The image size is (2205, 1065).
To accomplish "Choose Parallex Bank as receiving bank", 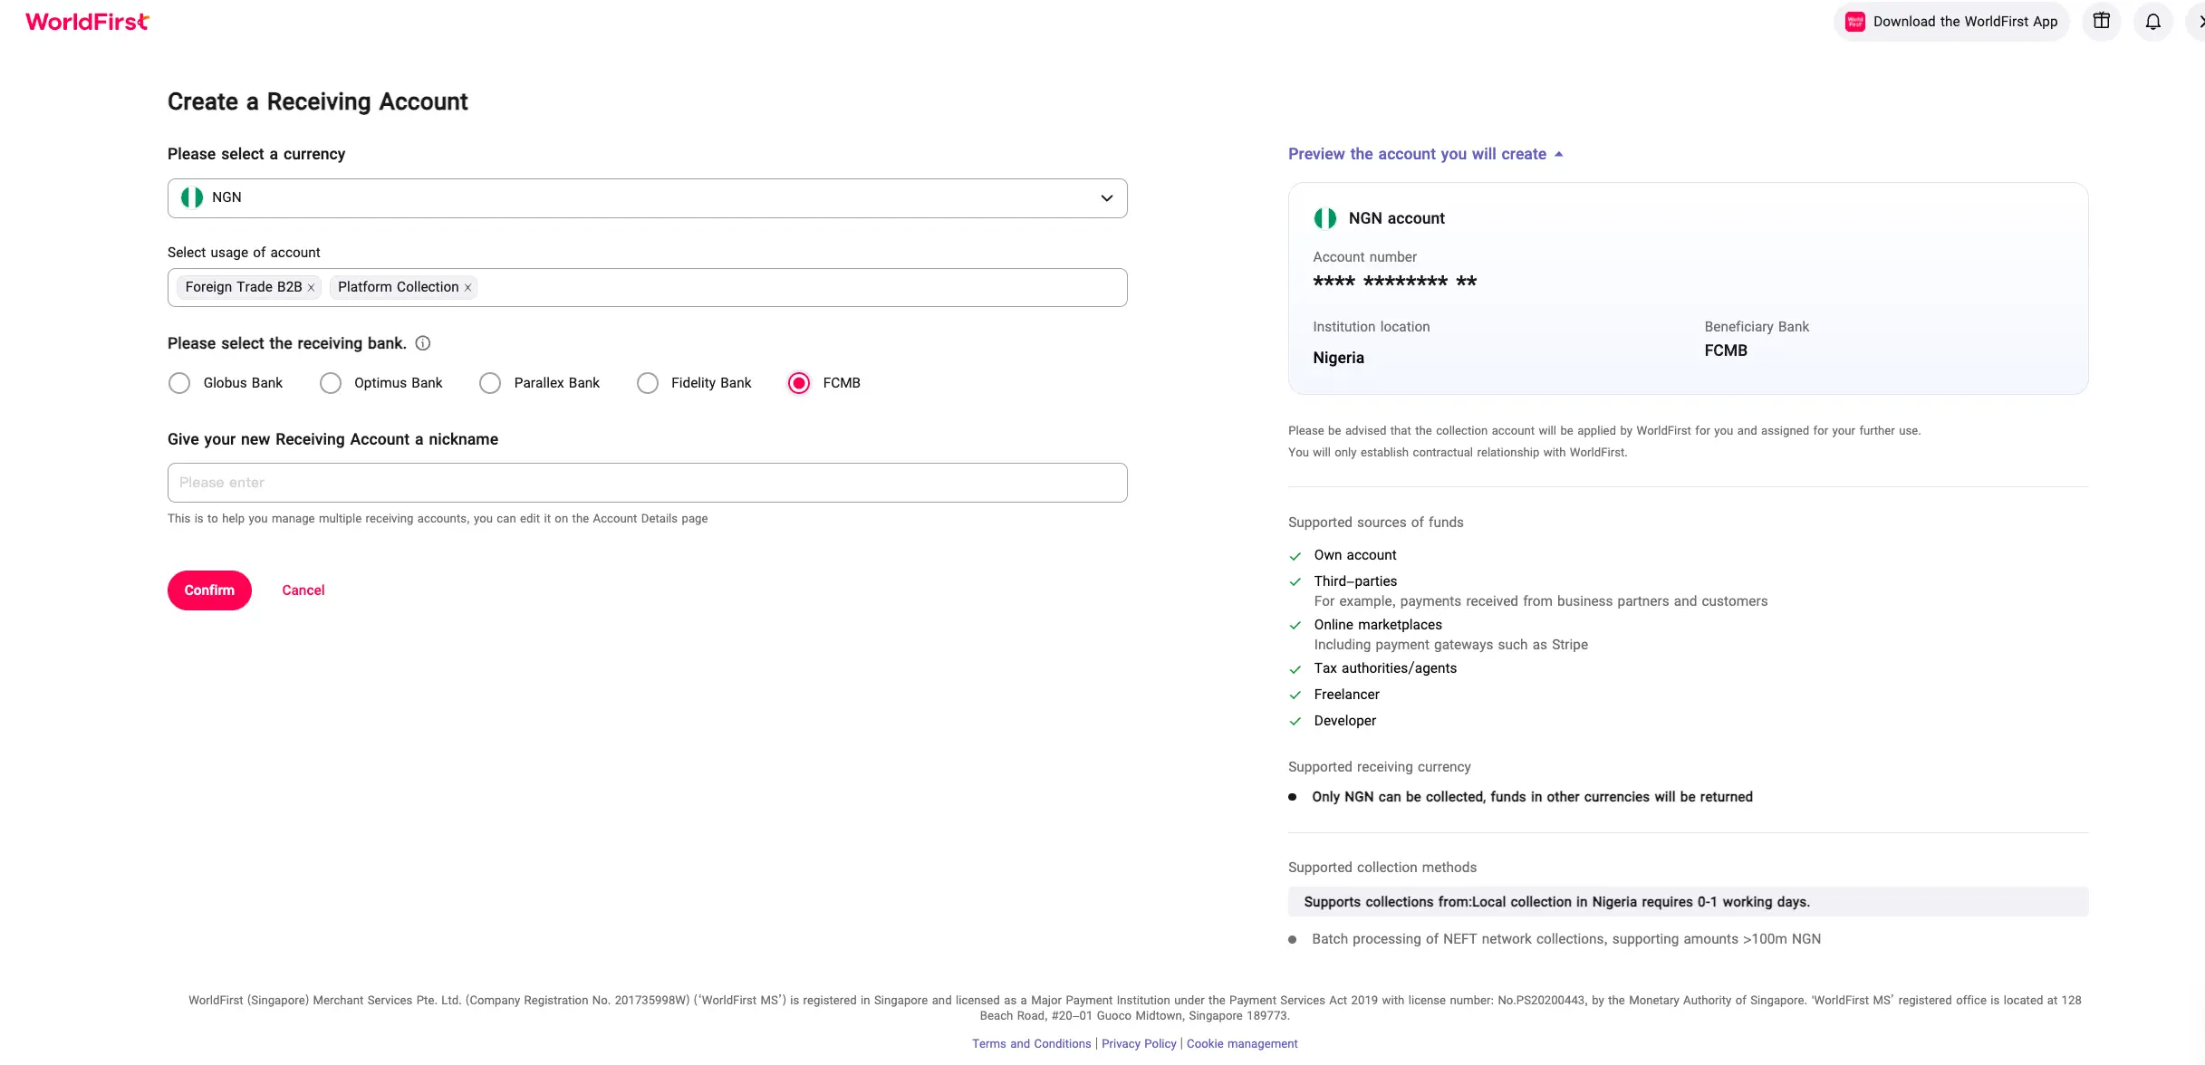I will coord(490,383).
